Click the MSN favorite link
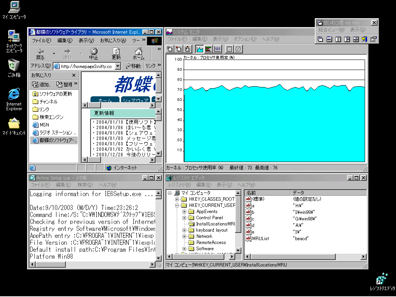396x297 pixels. click(41, 125)
